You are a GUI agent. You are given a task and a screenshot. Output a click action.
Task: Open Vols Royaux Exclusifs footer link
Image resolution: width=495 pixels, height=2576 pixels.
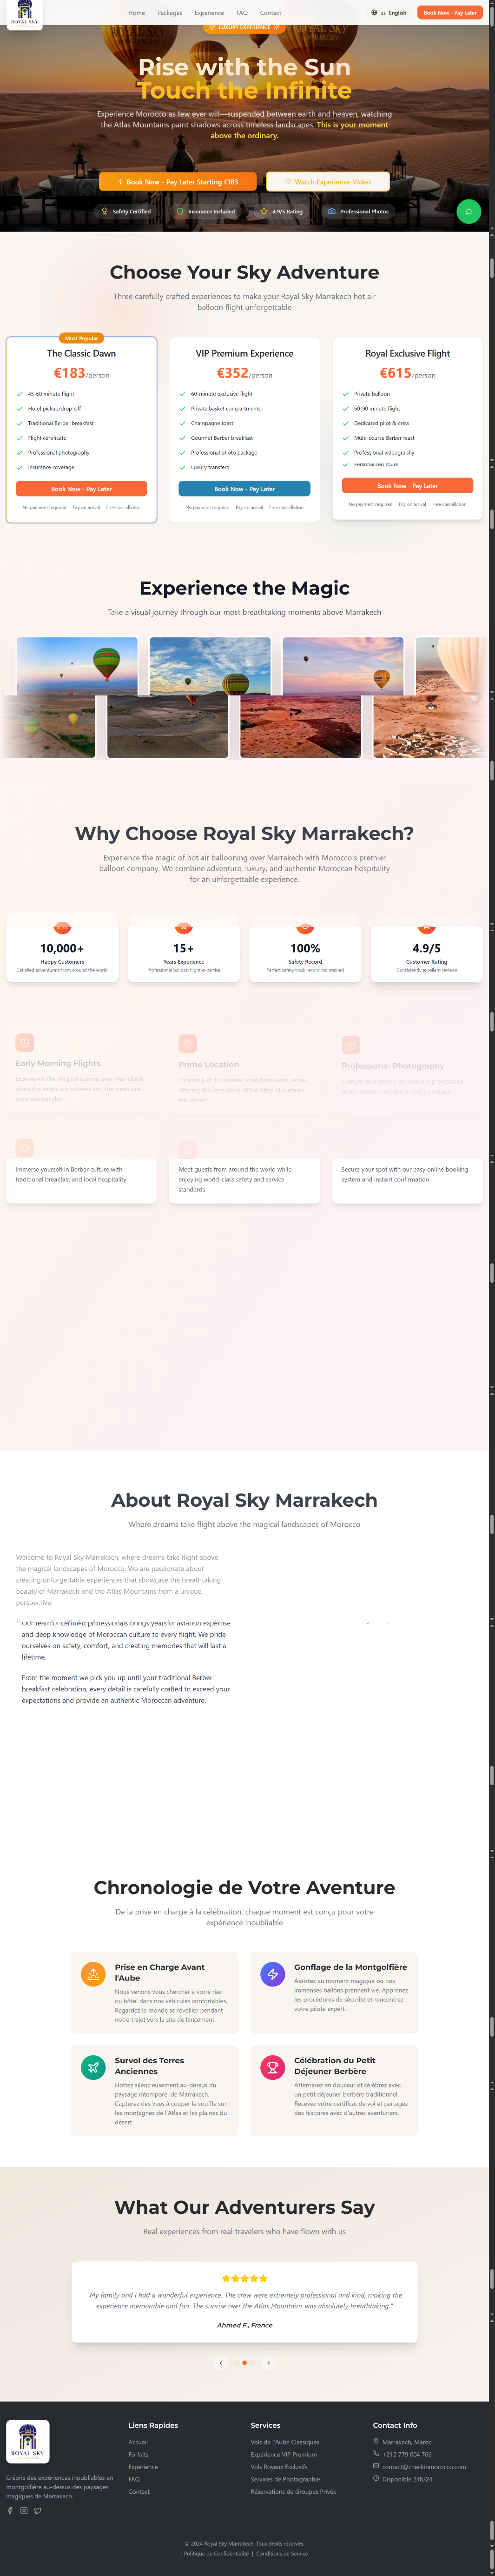279,2467
